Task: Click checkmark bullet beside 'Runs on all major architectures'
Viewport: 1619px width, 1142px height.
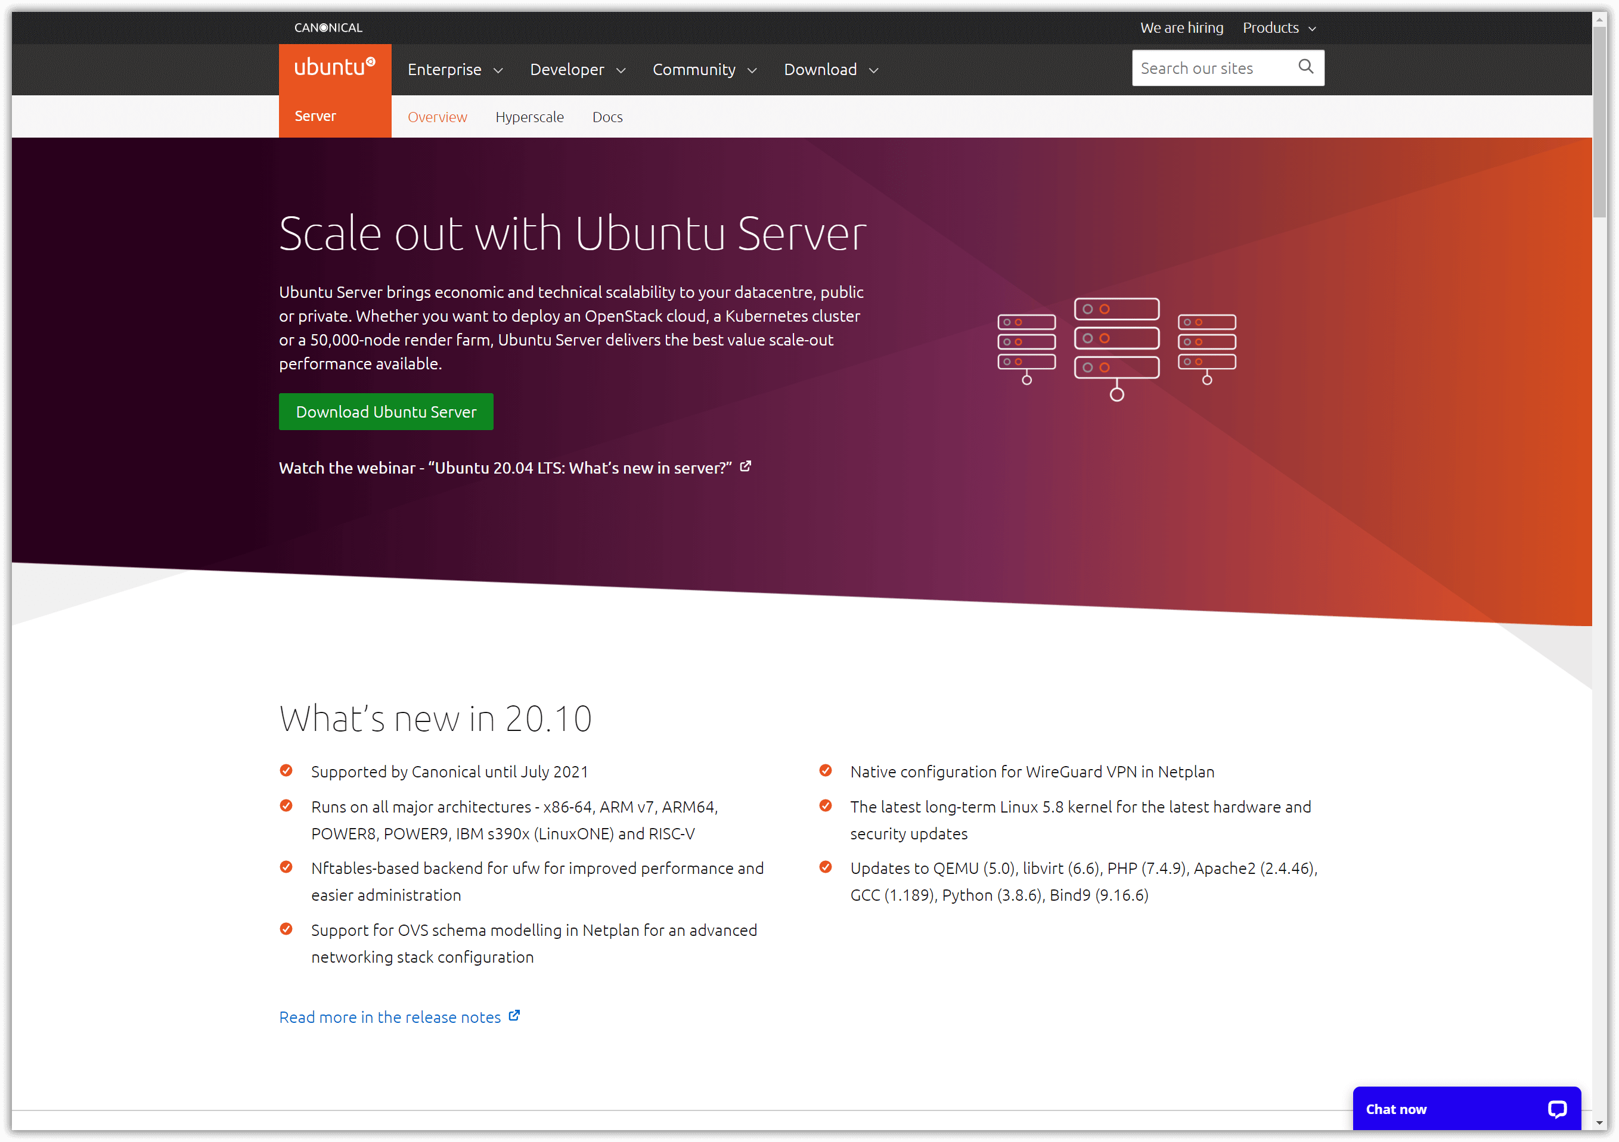Action: [286, 805]
